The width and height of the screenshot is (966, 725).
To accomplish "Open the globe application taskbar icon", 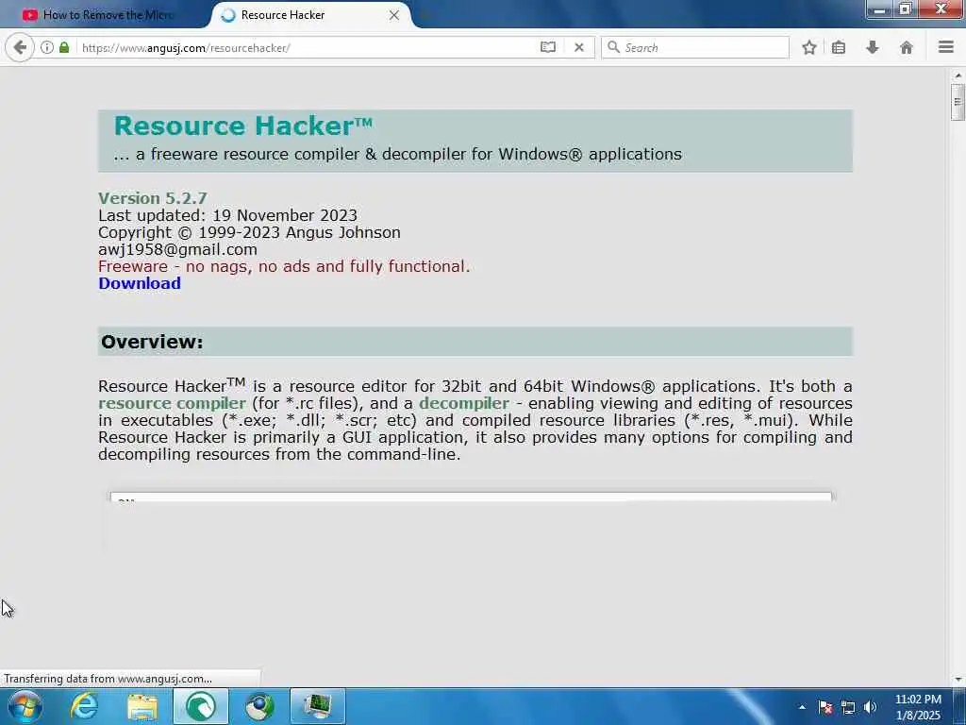I will 259,706.
